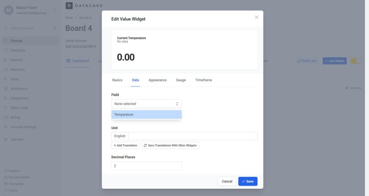Open the Appearance tab

157,80
